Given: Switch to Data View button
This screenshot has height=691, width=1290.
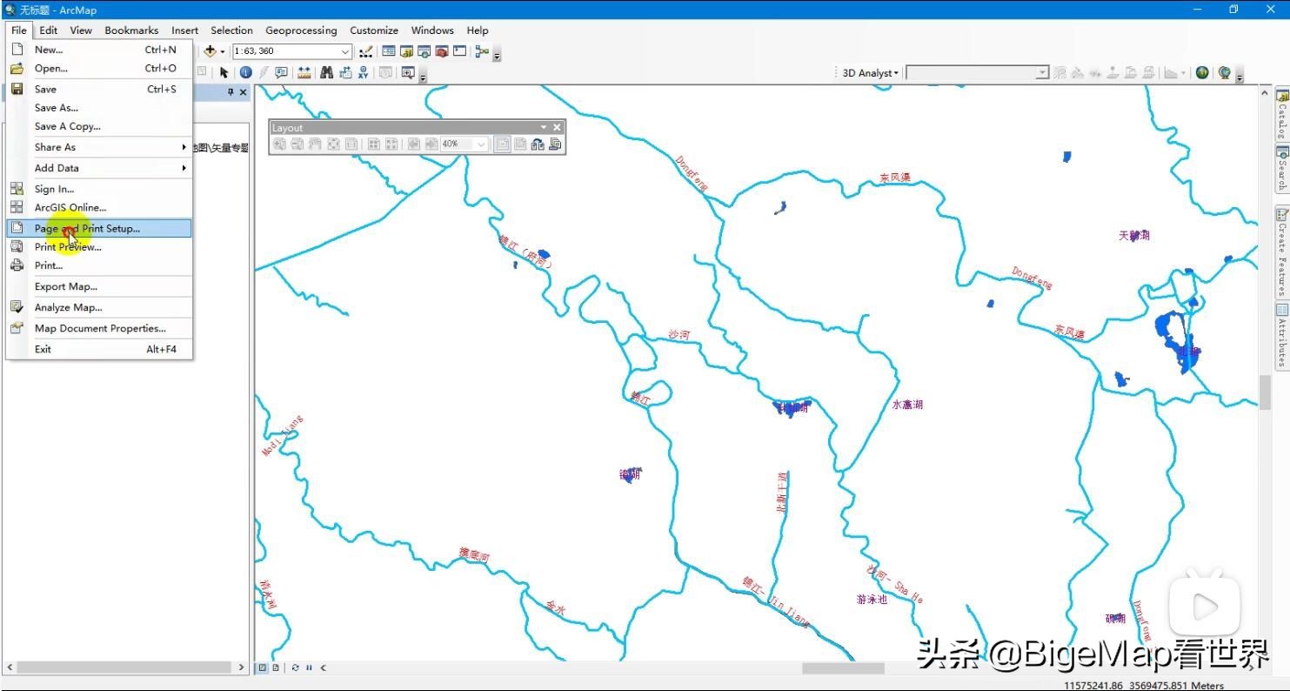Looking at the screenshot, I should coord(261,668).
